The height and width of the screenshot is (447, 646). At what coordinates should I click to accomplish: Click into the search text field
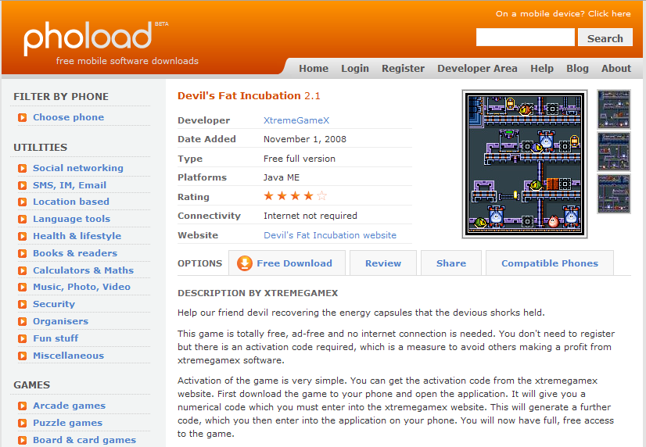click(x=526, y=38)
